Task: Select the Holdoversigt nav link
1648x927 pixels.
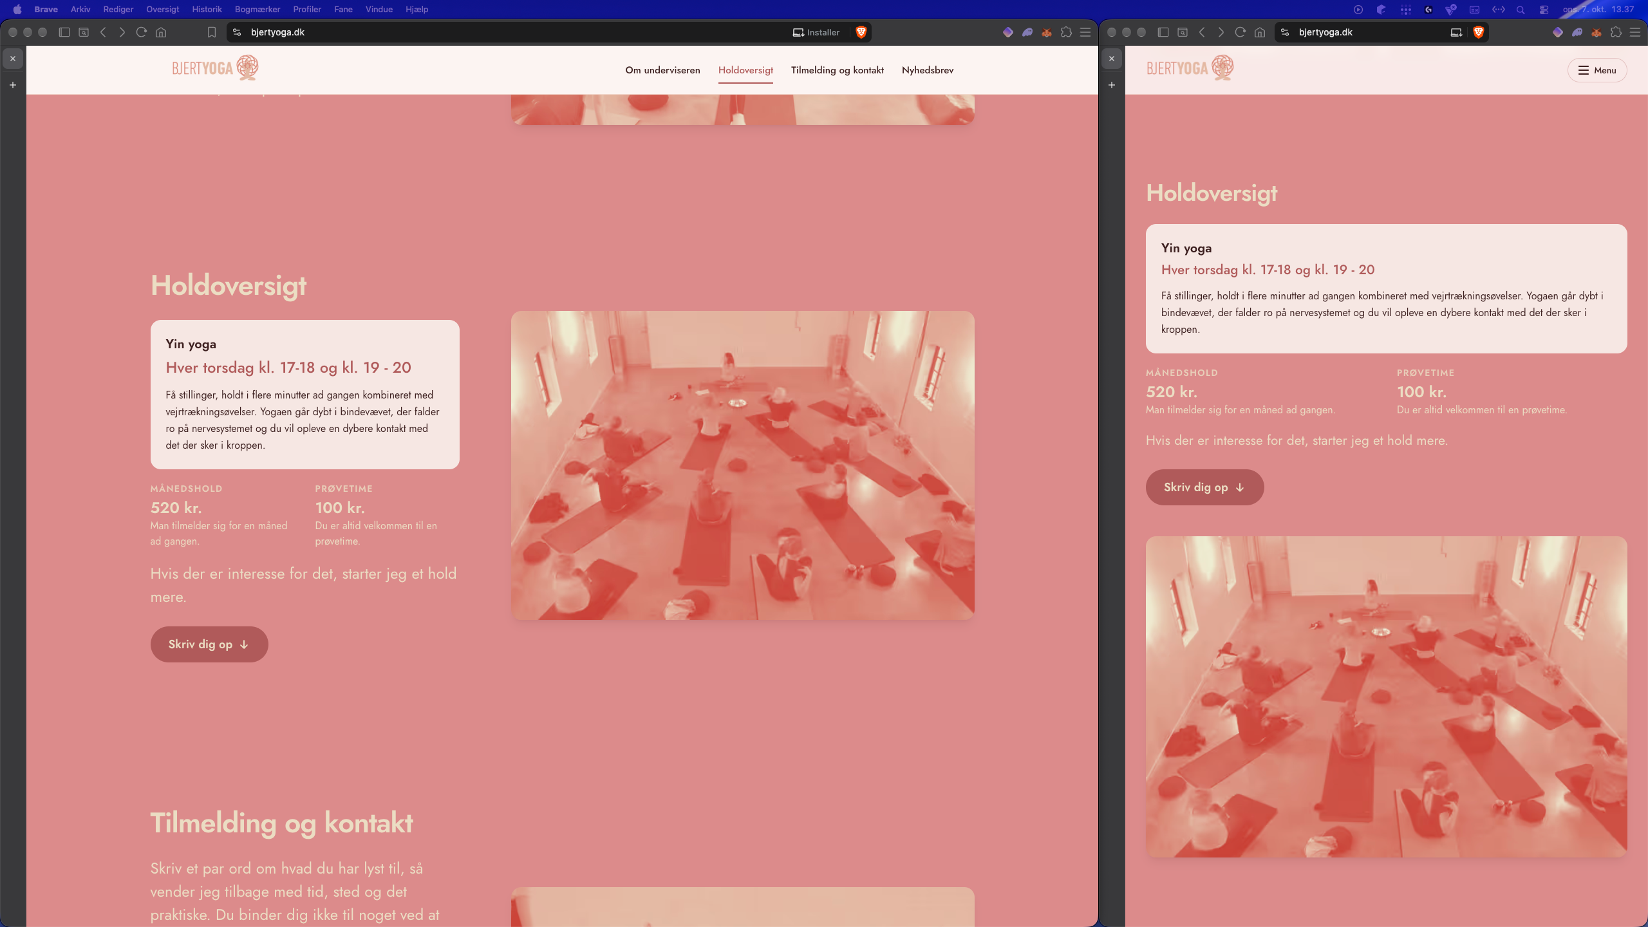Action: [745, 70]
